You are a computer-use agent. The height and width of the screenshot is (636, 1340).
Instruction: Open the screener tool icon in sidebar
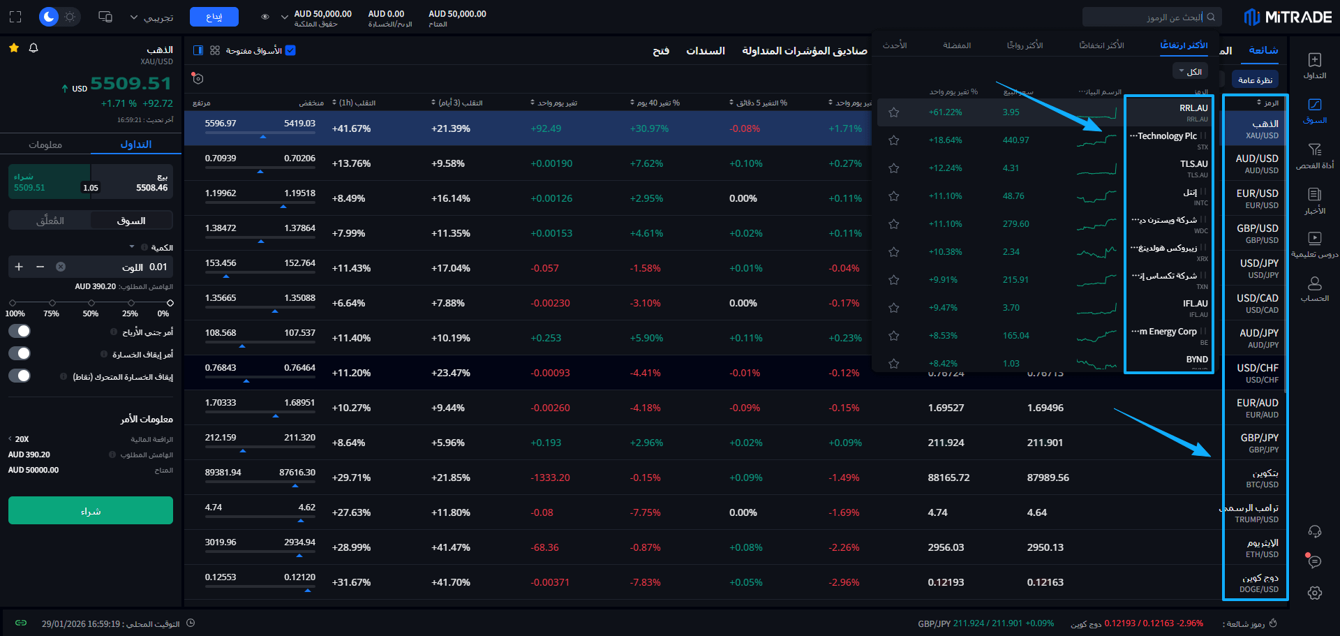coord(1314,155)
